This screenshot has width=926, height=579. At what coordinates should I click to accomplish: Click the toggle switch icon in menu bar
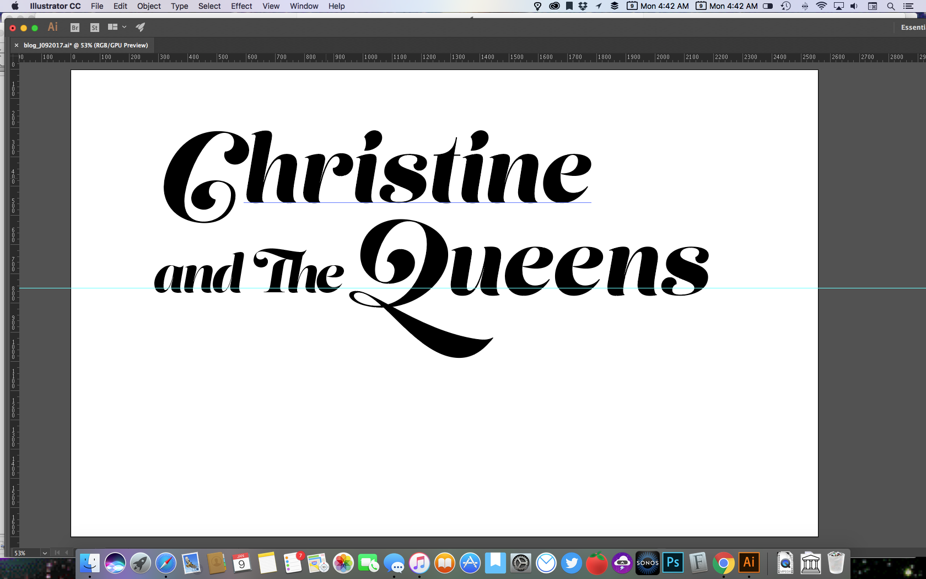(x=768, y=6)
